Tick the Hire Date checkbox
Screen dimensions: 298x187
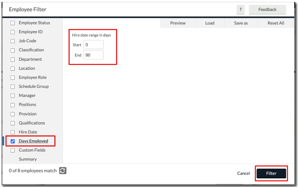click(x=13, y=132)
